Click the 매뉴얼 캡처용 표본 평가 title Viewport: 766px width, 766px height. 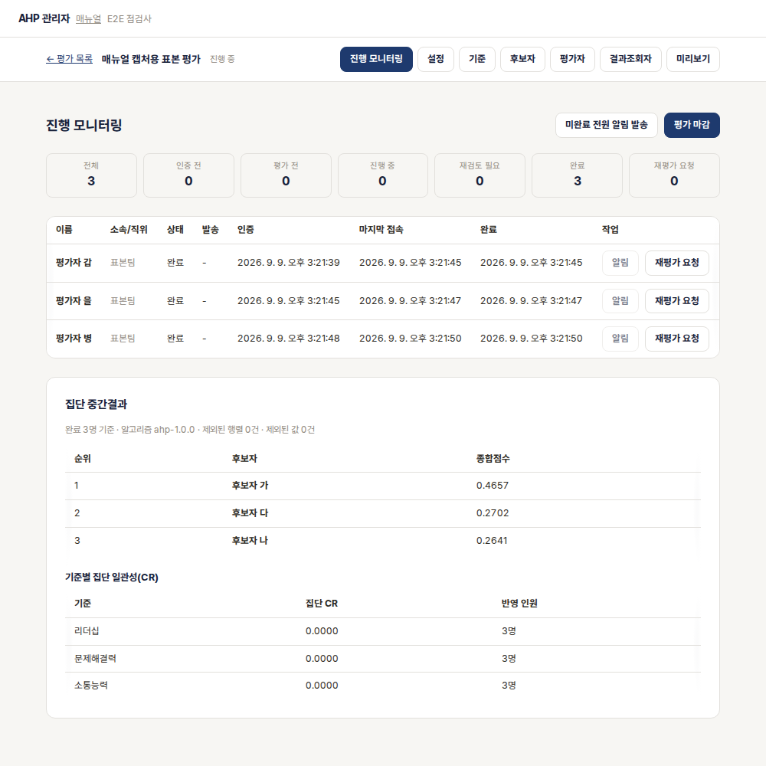point(151,59)
